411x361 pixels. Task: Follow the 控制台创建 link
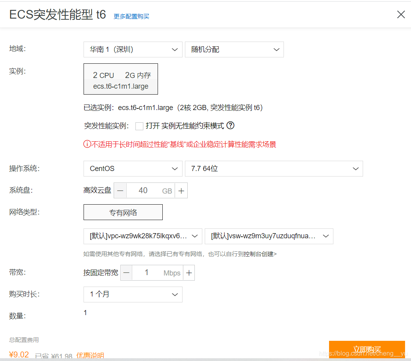pyautogui.click(x=260, y=254)
